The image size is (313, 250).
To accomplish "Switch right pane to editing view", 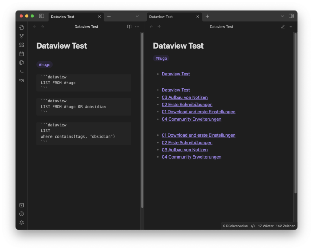I will 283,27.
